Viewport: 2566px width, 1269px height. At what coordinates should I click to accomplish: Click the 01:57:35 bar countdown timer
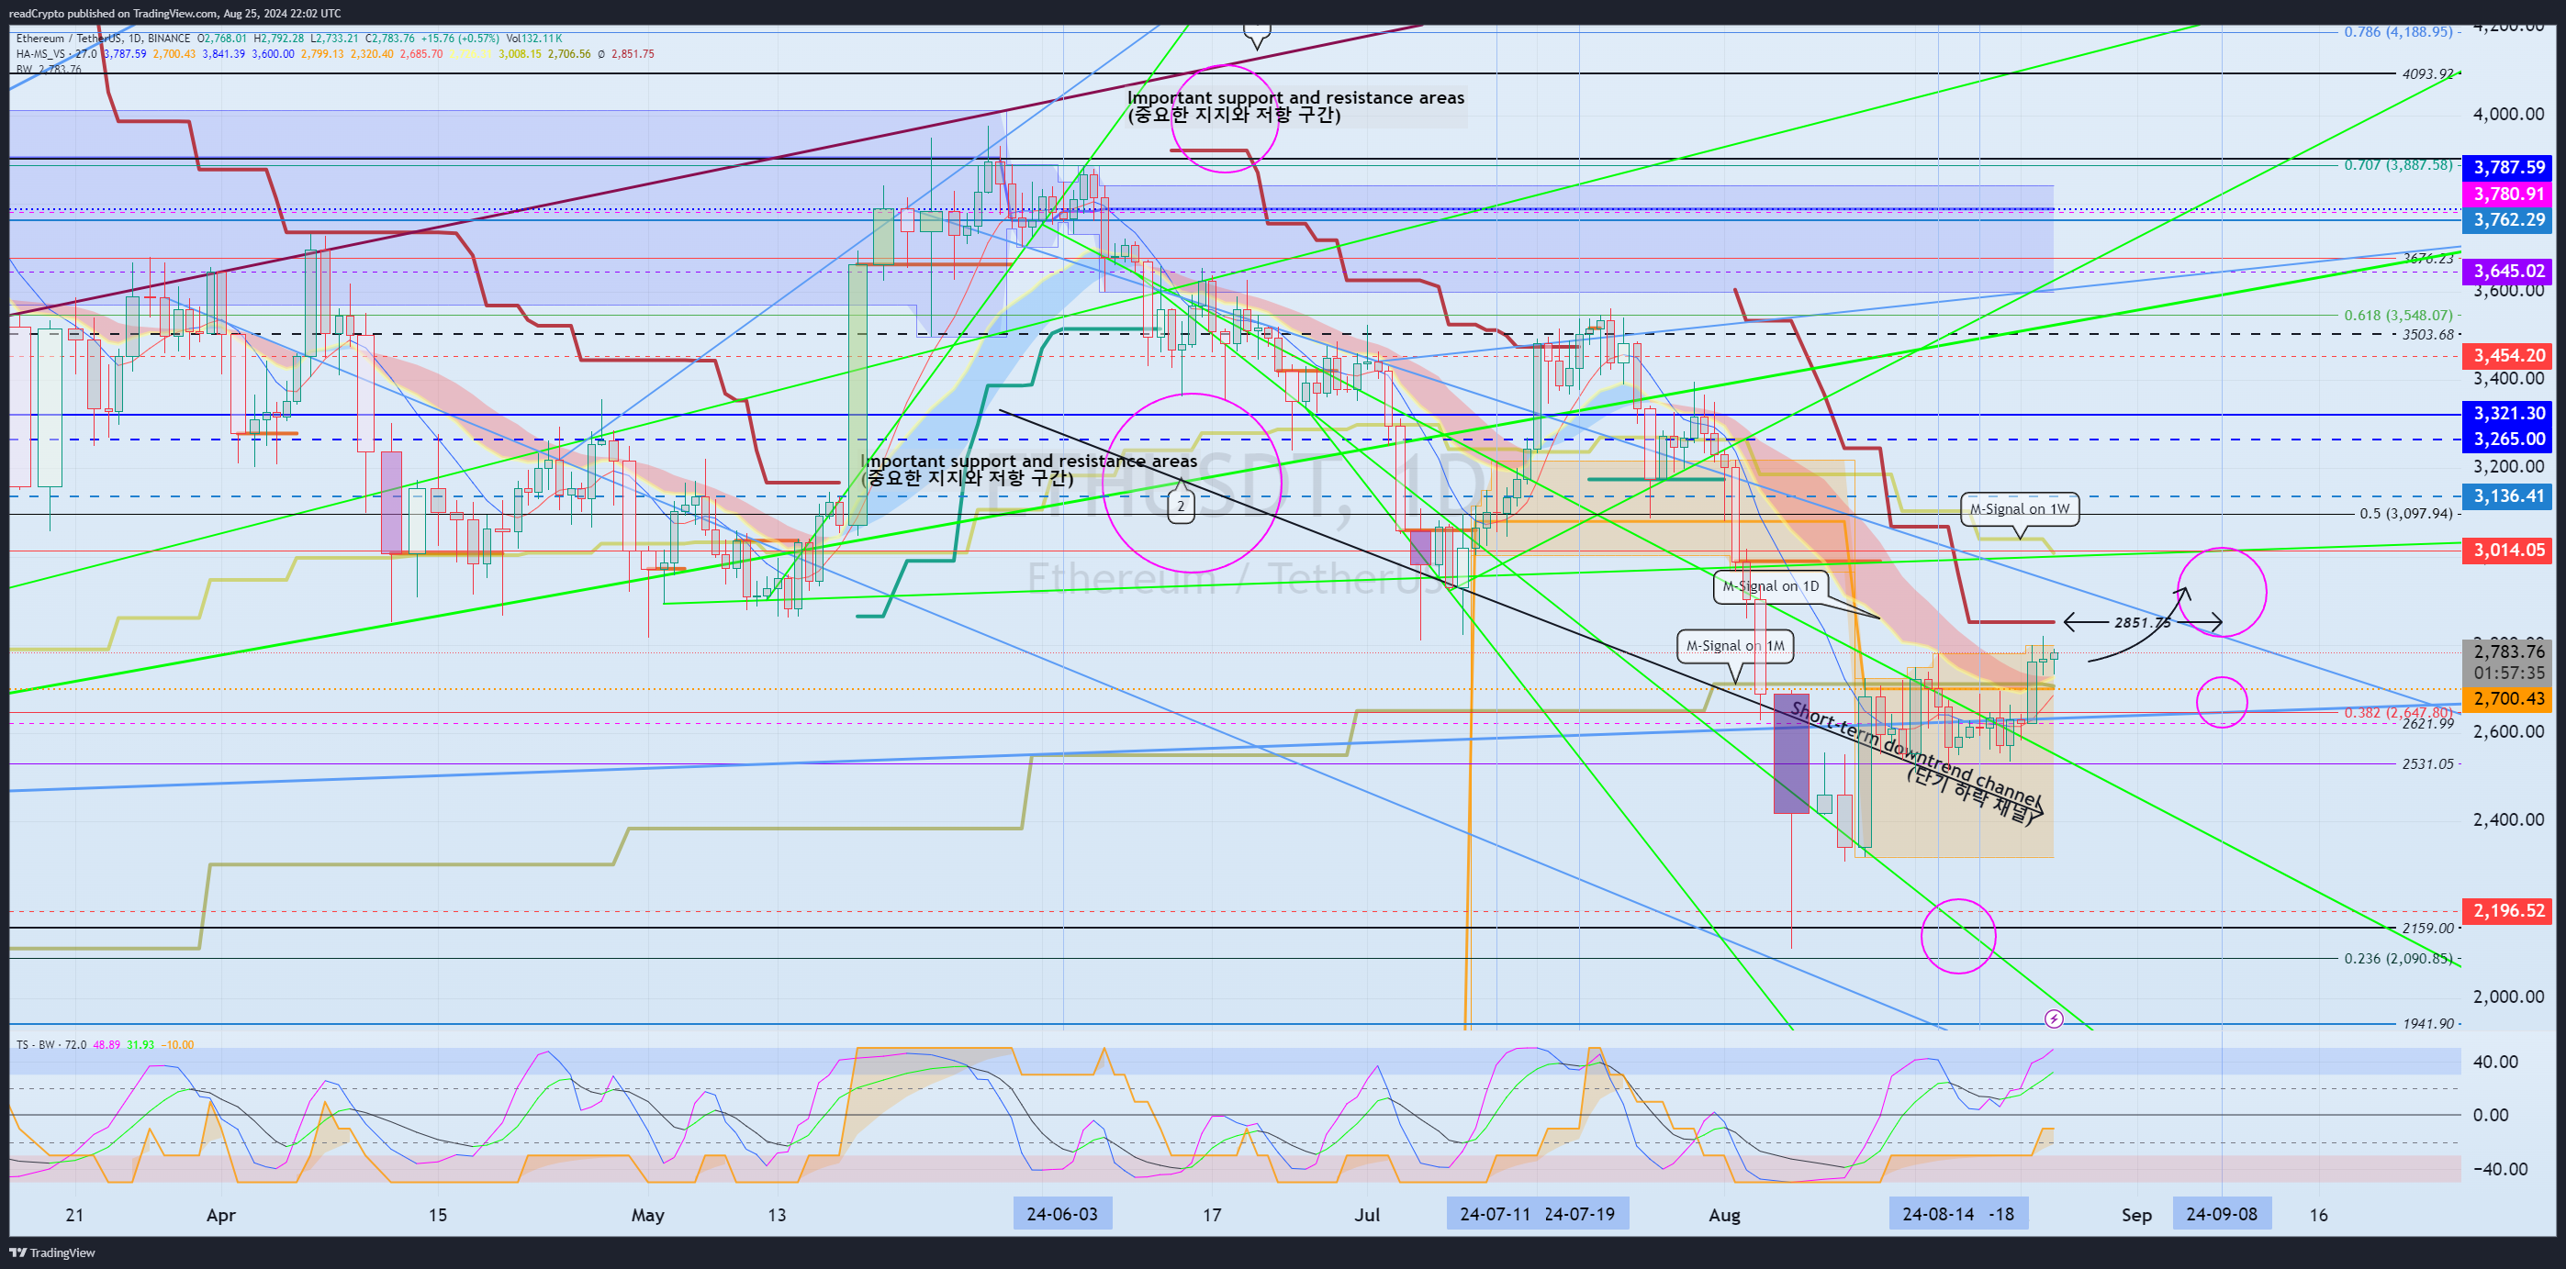click(2507, 673)
